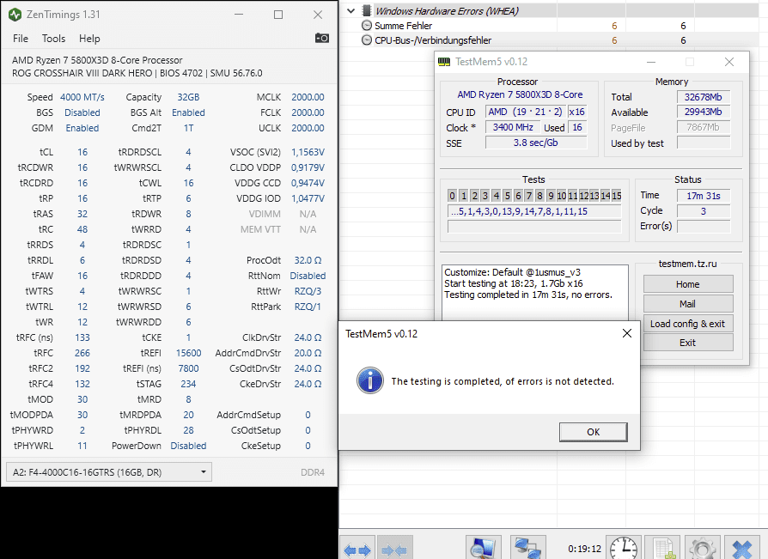Click the tCL value 16
This screenshot has width=768, height=559.
tap(82, 152)
